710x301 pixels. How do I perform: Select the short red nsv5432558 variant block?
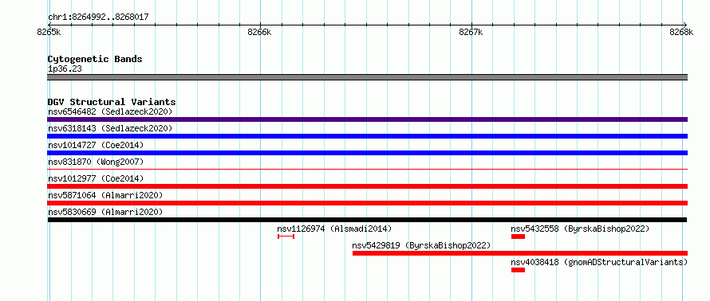tap(518, 236)
